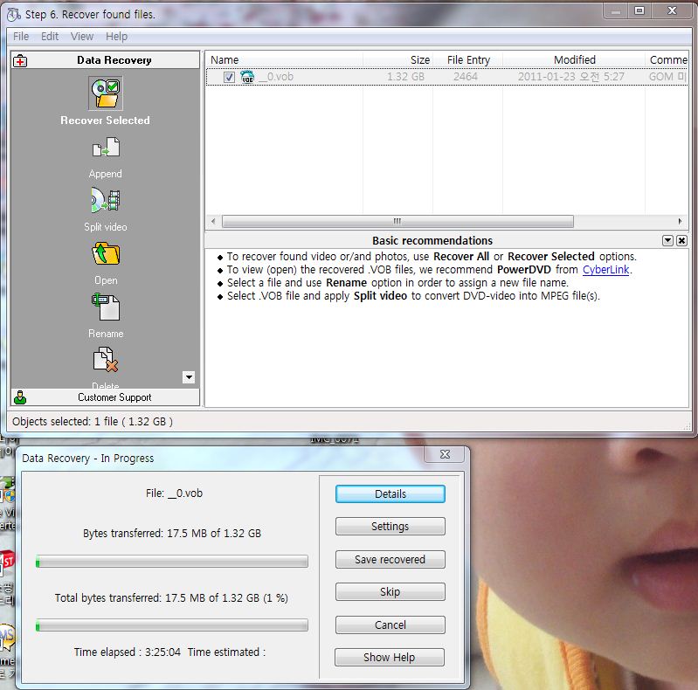
Task: Click the 2011-01-23 modified date cell
Action: point(571,77)
